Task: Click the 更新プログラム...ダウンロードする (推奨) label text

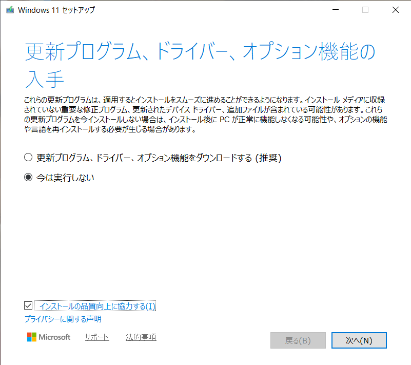Action: pyautogui.click(x=159, y=158)
